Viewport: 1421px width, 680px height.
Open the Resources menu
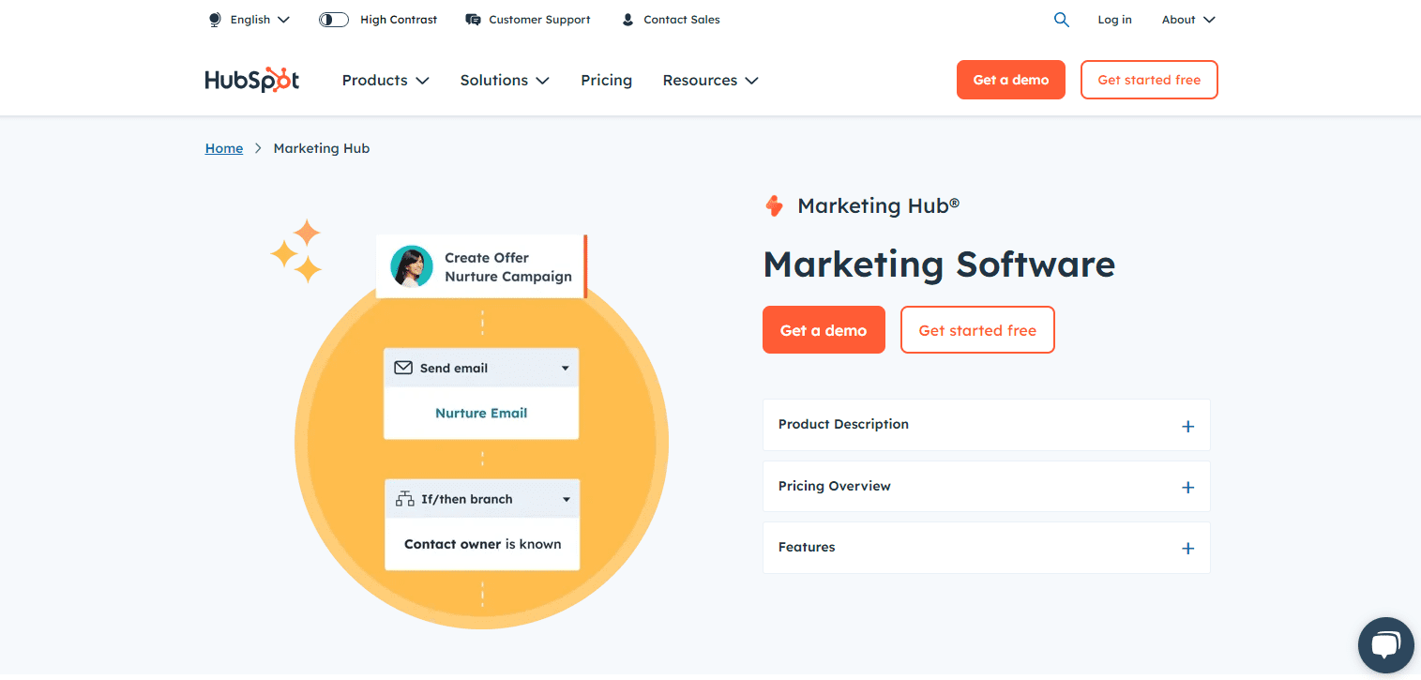coord(710,81)
